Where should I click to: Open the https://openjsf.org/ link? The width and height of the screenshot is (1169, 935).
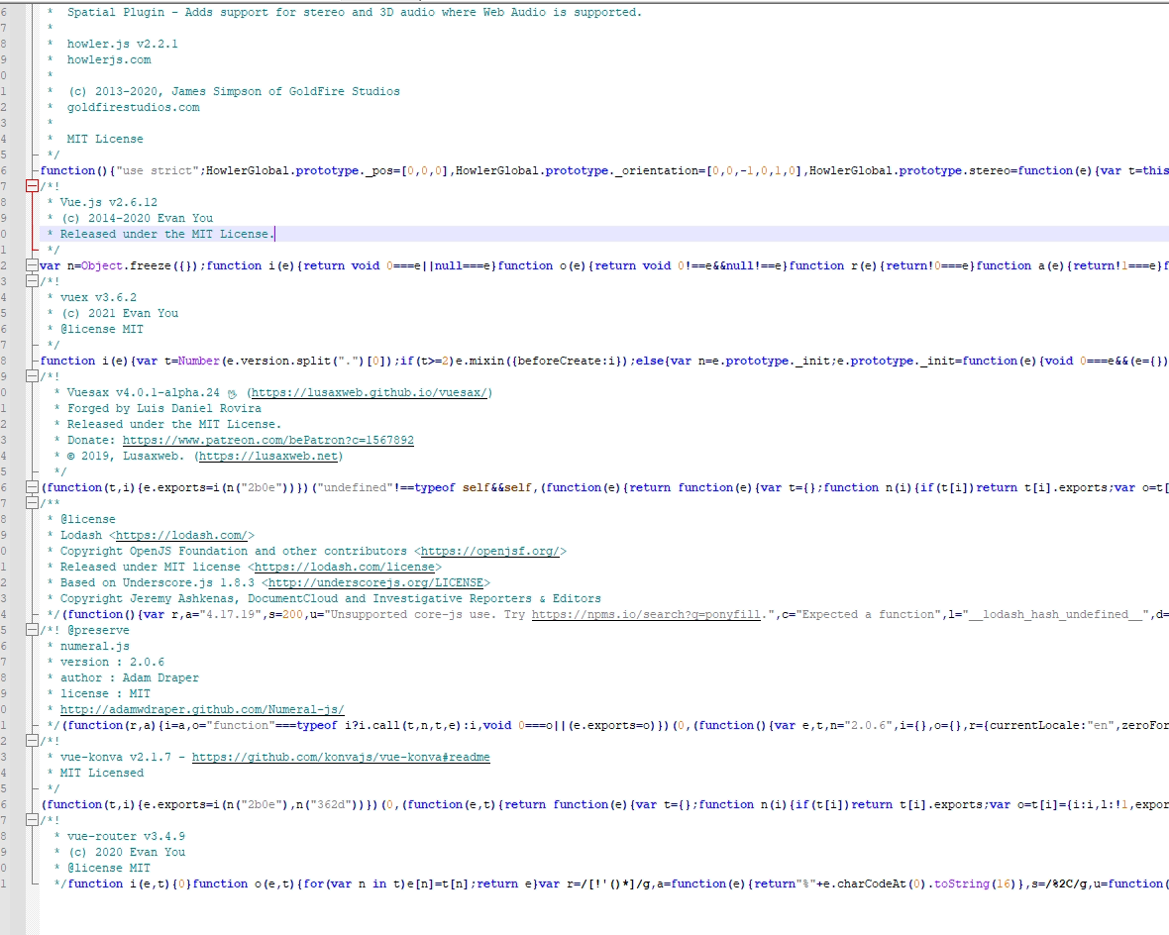[489, 551]
